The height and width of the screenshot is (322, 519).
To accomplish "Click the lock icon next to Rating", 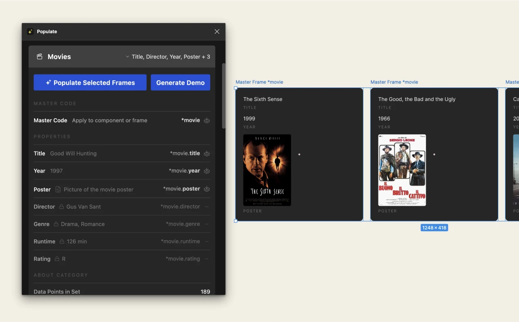I will pyautogui.click(x=57, y=259).
